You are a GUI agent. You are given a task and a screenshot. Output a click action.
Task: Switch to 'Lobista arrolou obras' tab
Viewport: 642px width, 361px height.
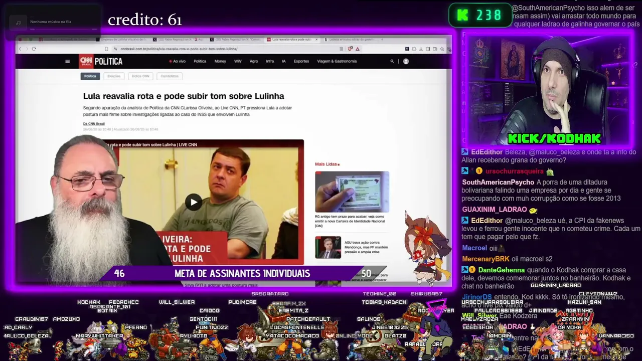coord(350,39)
